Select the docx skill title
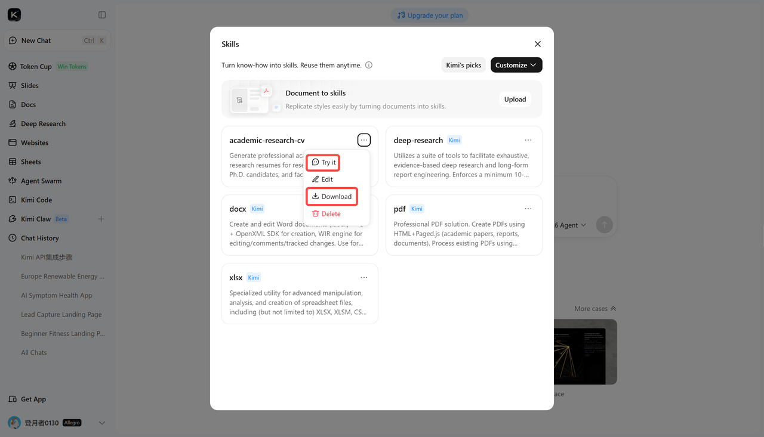 tap(238, 209)
